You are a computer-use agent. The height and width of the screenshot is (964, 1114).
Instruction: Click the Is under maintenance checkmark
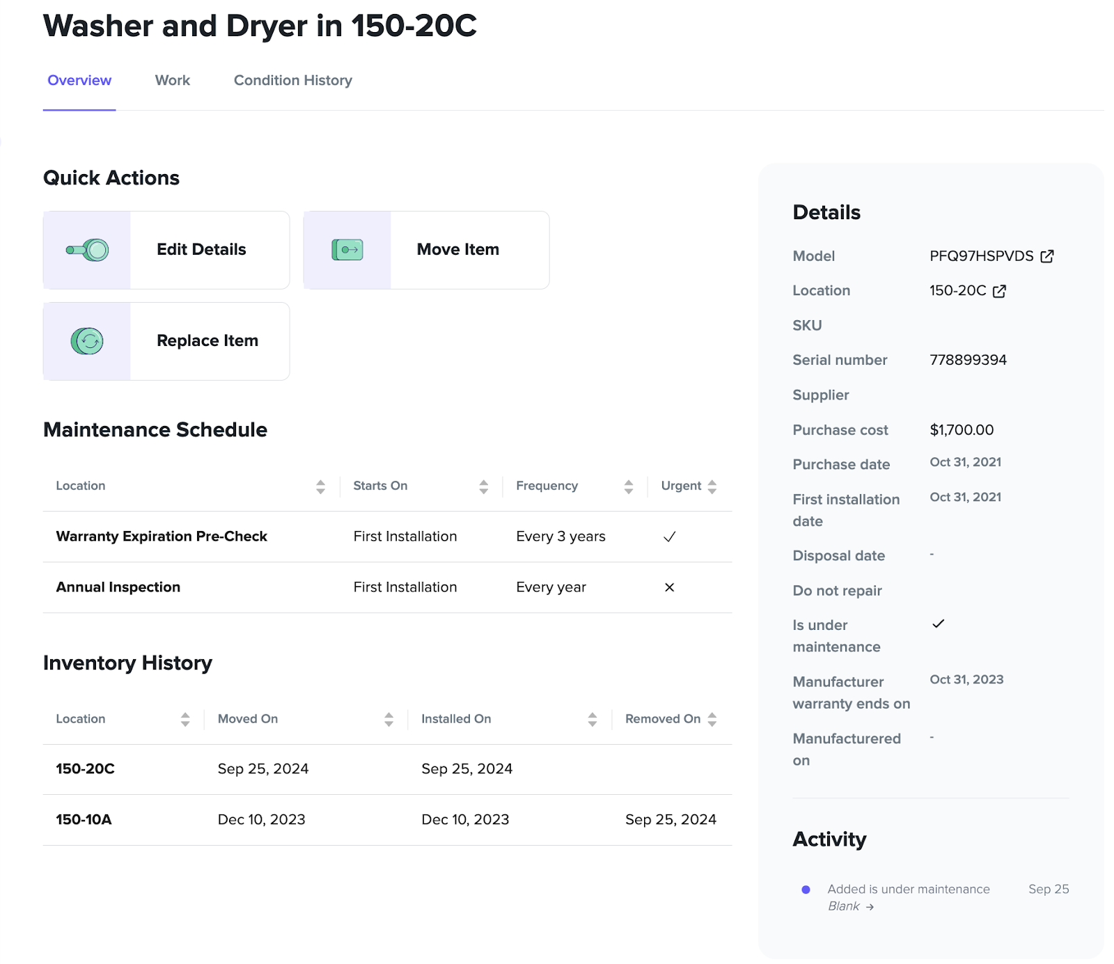pos(938,624)
